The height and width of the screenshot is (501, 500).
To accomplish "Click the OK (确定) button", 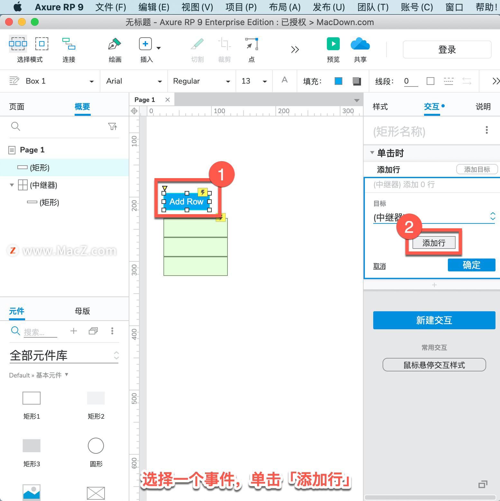I will click(x=471, y=265).
